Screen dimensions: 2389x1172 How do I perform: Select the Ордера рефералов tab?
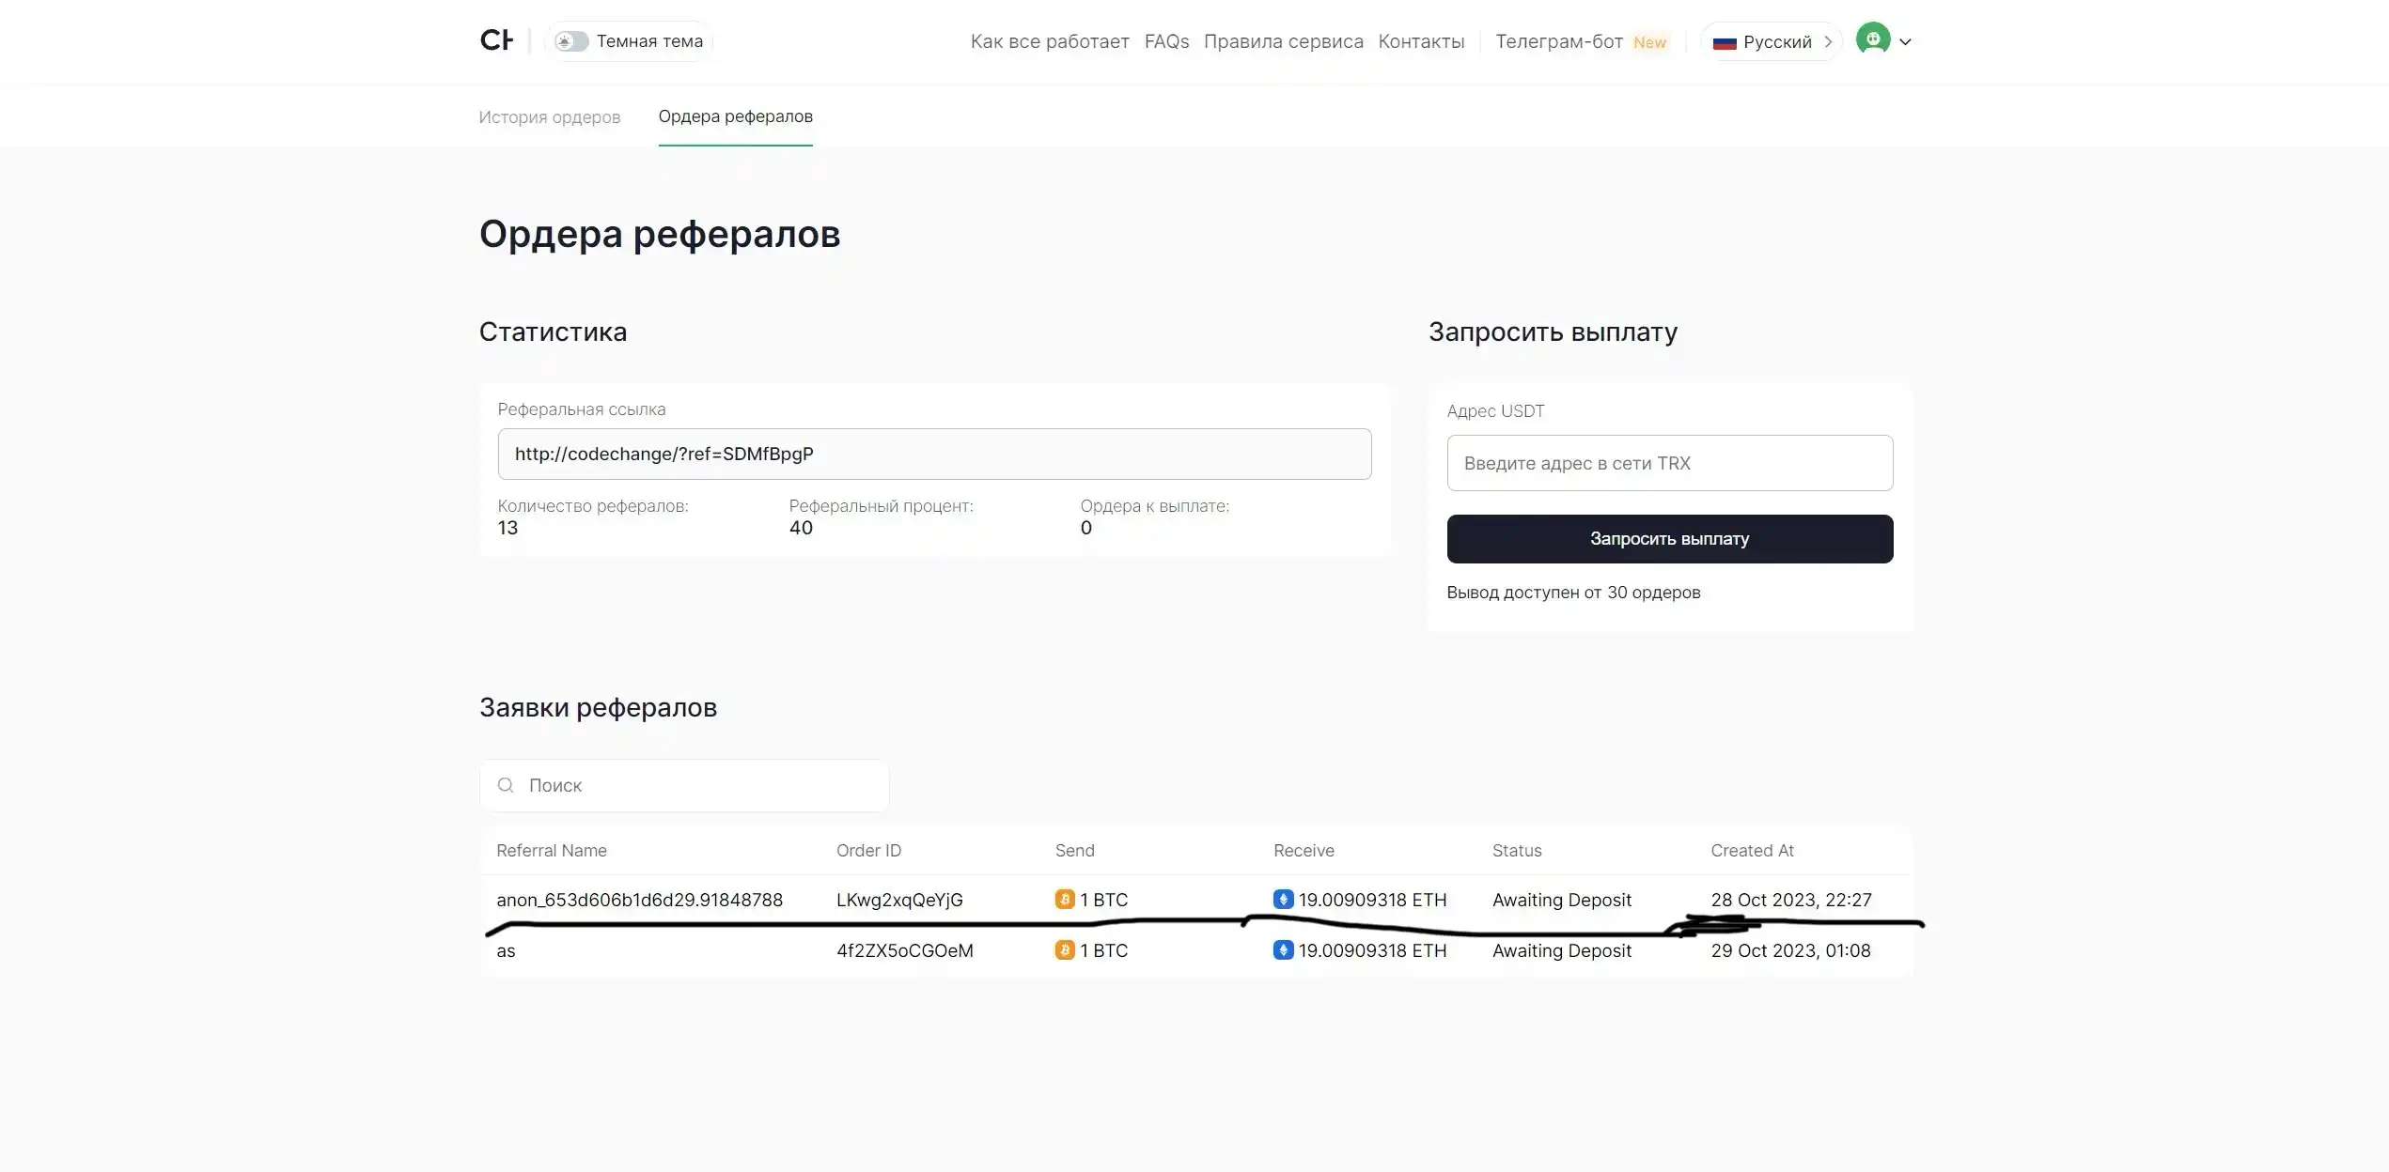point(735,116)
